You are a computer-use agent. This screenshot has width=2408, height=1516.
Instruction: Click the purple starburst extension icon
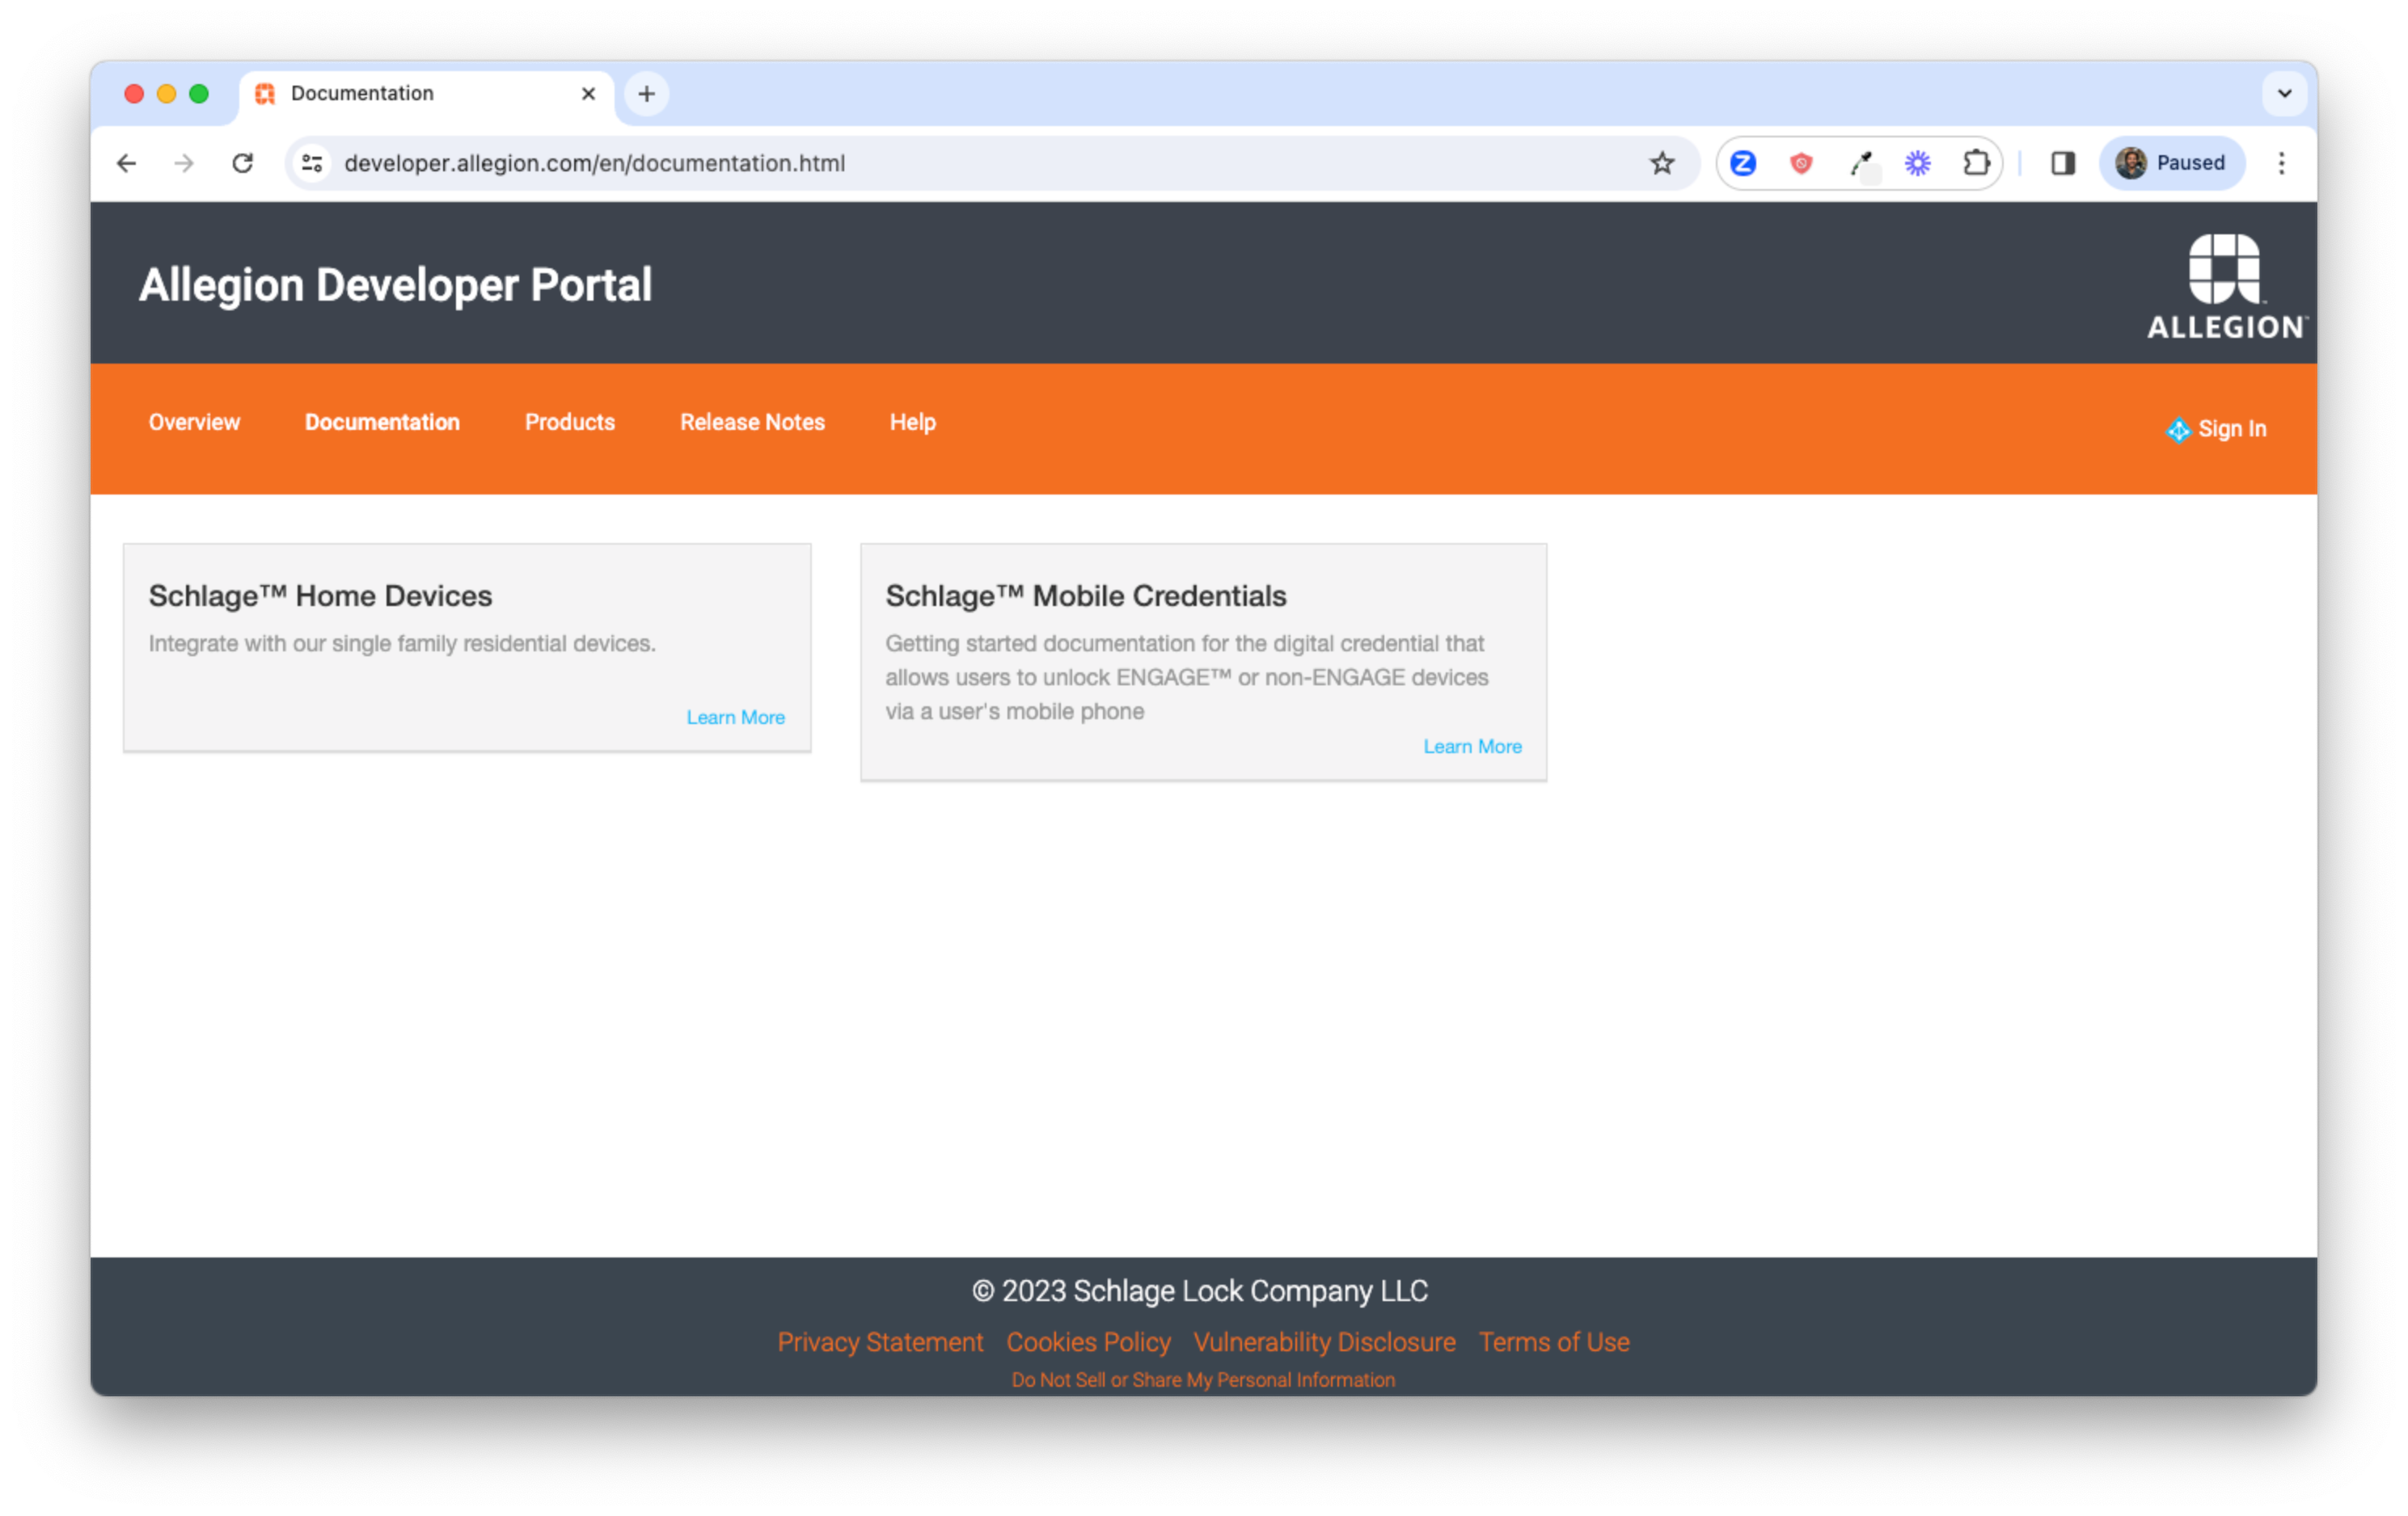1917,163
